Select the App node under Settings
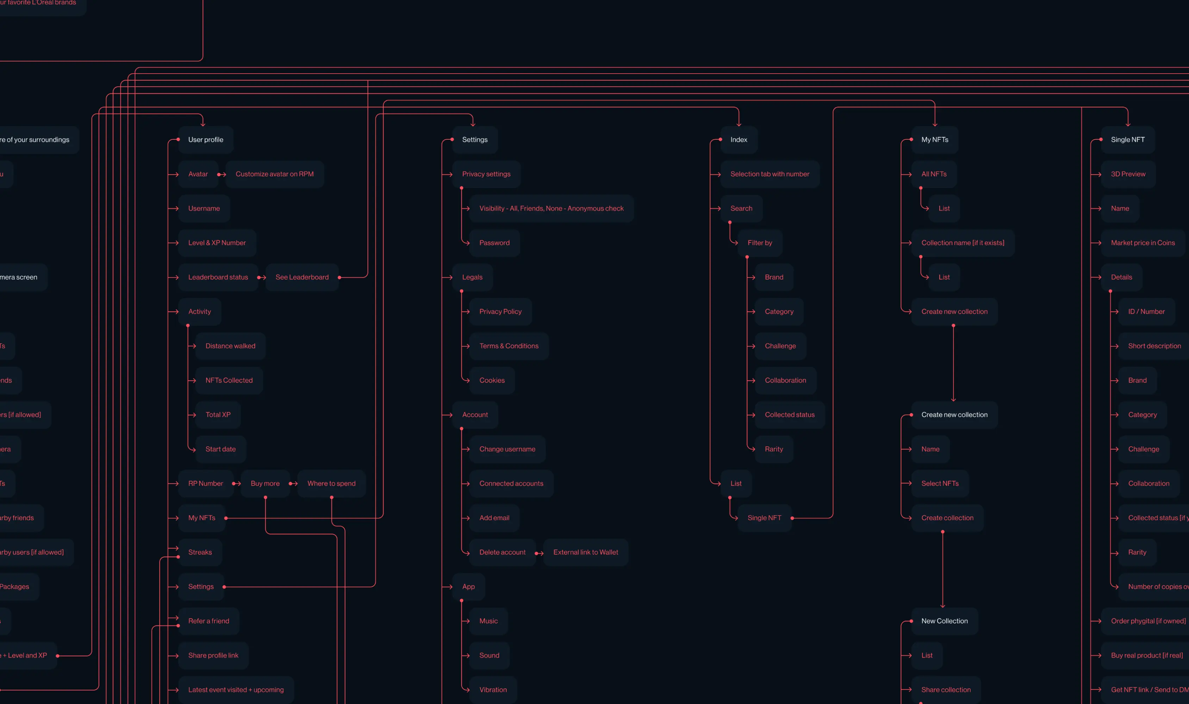This screenshot has height=704, width=1189. (x=468, y=587)
